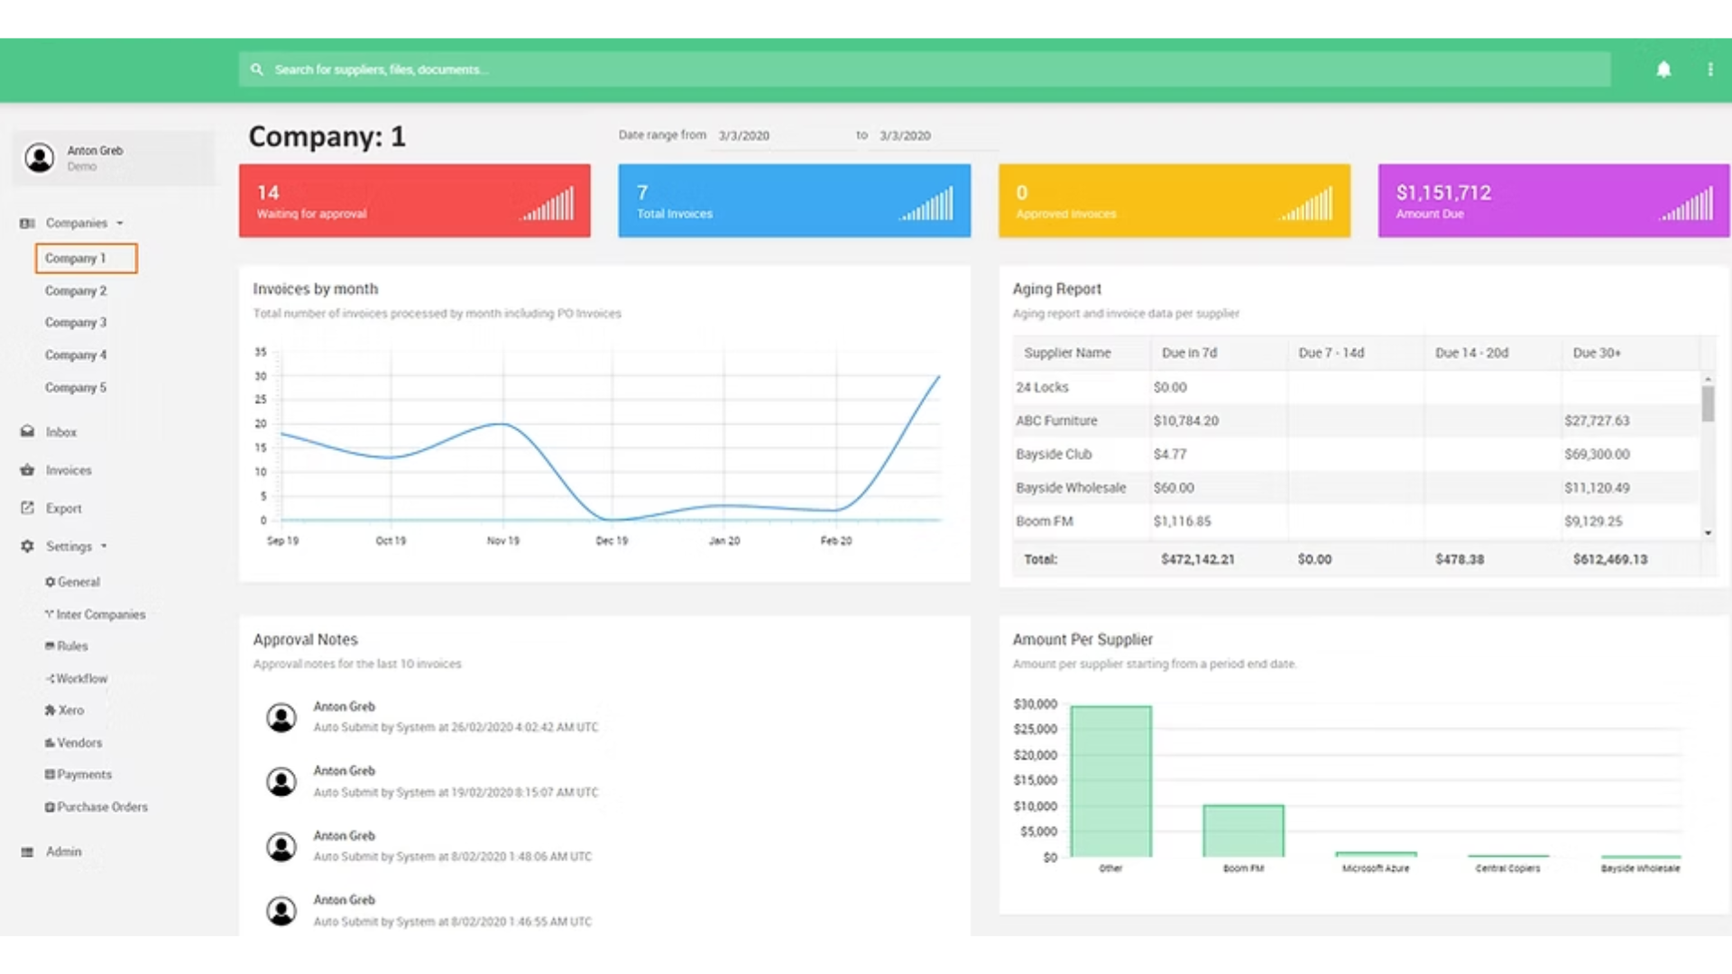Select the Boom FM supplier row
This screenshot has height=974, width=1732.
(x=1357, y=521)
